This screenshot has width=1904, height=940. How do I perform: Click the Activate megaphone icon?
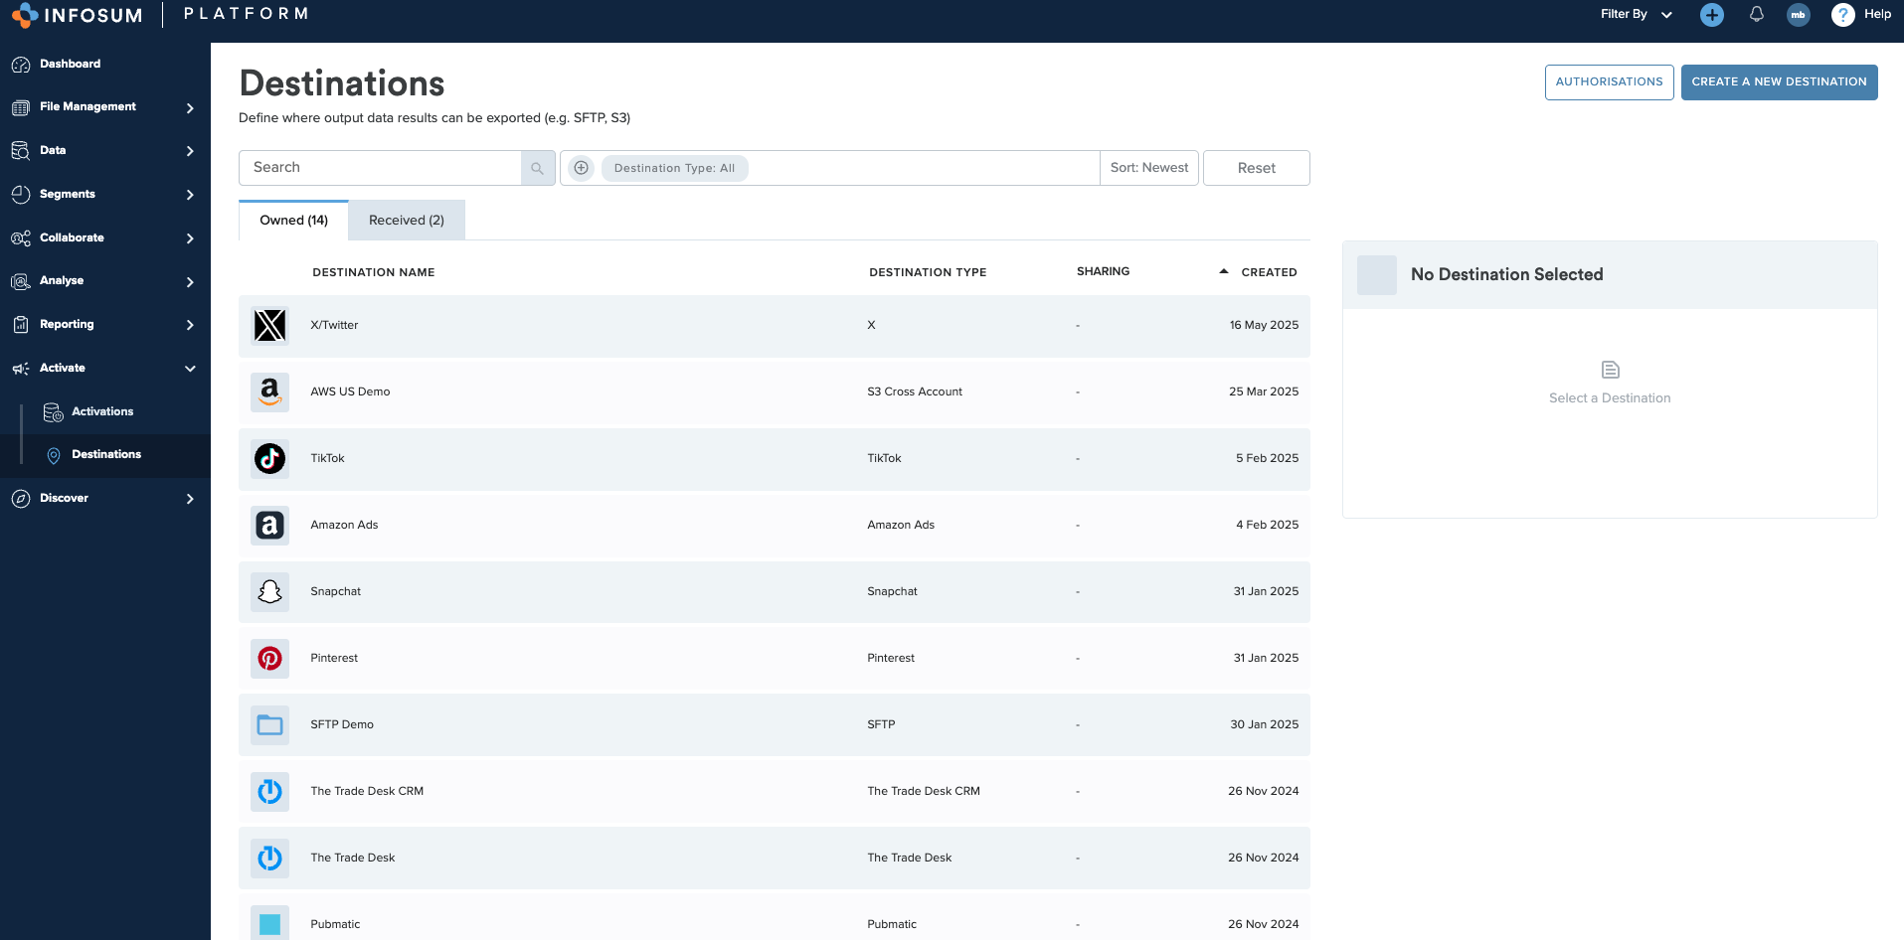point(21,369)
